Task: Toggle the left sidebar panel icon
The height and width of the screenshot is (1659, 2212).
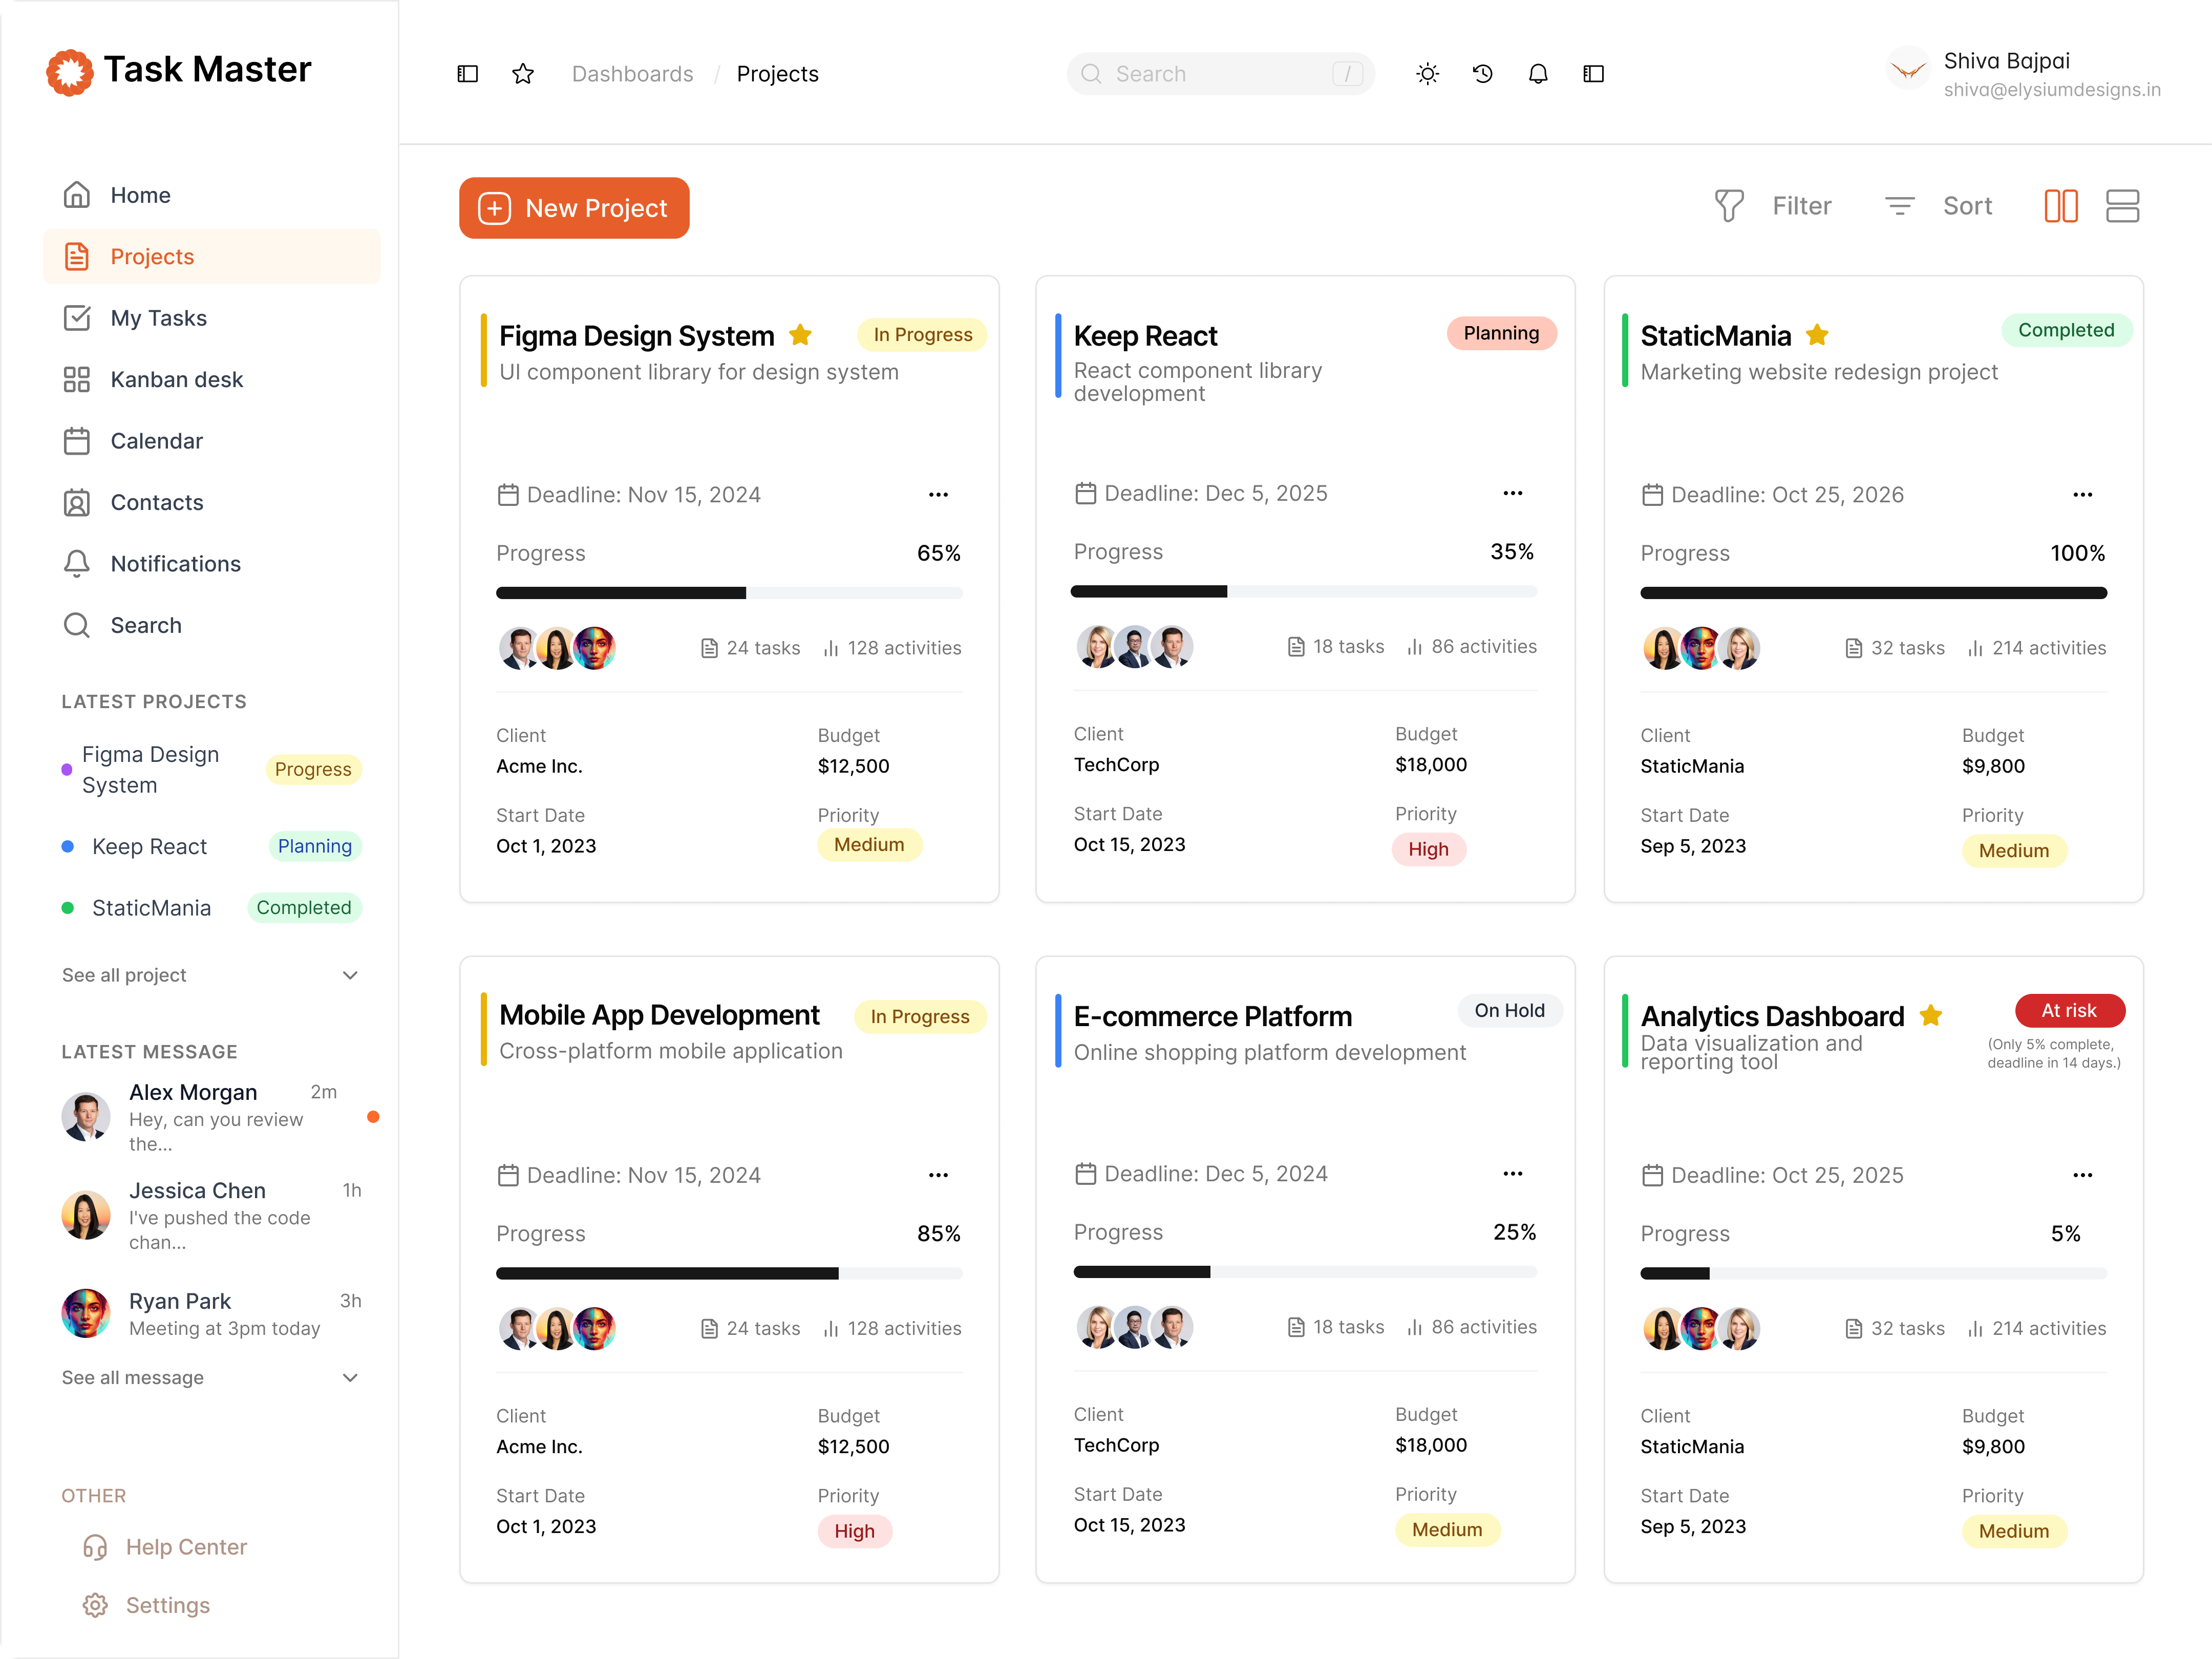Action: pos(467,74)
